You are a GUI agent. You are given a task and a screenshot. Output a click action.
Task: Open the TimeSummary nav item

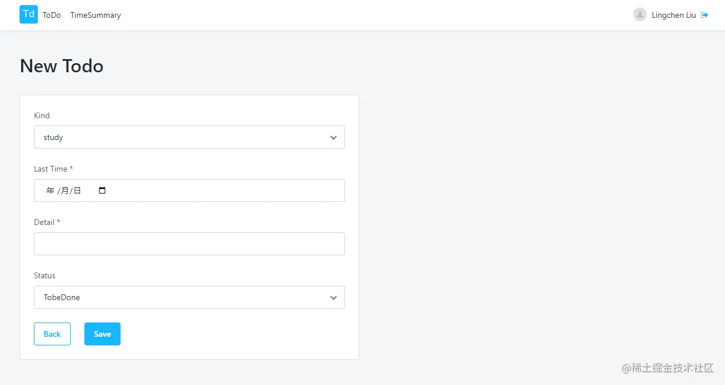95,15
